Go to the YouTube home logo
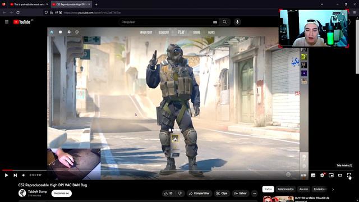This screenshot has height=202, width=359. click(x=22, y=22)
